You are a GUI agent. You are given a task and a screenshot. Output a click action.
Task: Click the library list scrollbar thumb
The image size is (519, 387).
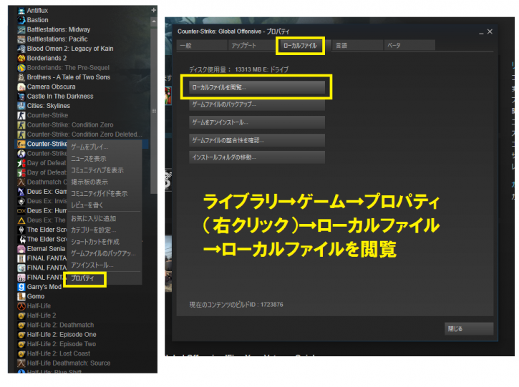pyautogui.click(x=154, y=110)
